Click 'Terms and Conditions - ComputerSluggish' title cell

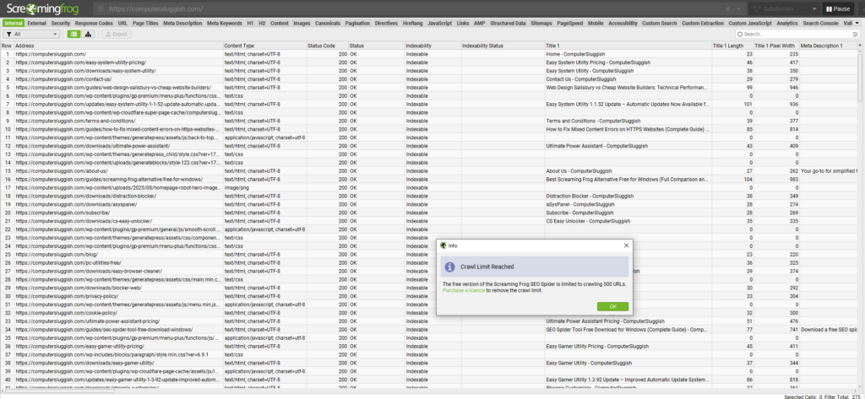[628, 121]
